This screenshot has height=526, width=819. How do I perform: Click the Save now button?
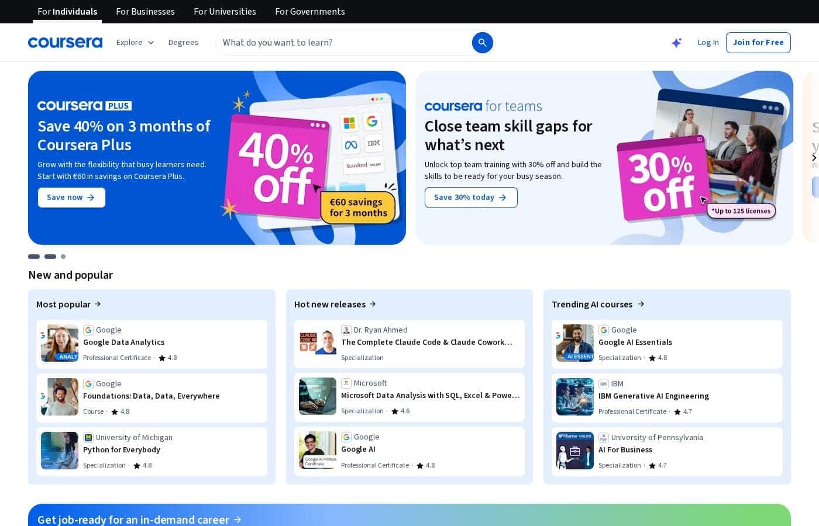71,198
